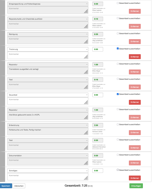This screenshot has width=152, height=189.
Task: Remove the Trocknung entry
Action: pyautogui.click(x=135, y=57)
